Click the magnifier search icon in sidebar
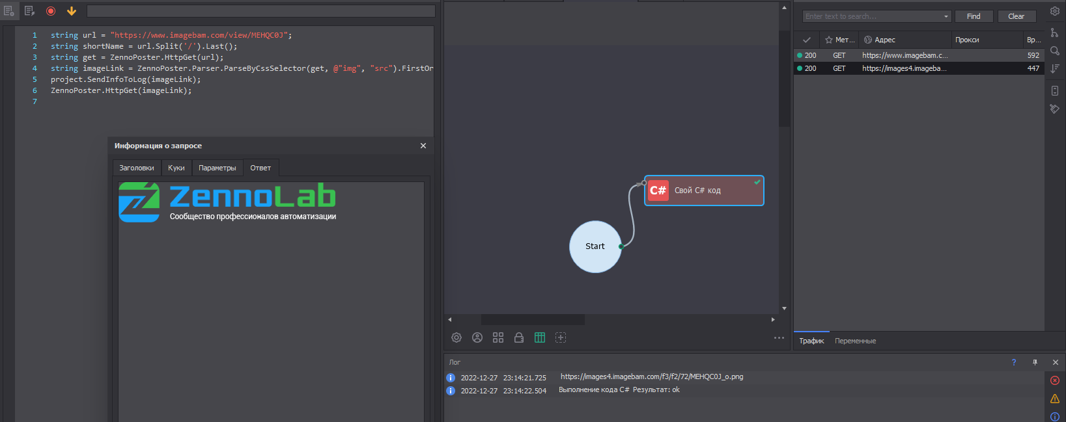1066x422 pixels. coord(1055,51)
